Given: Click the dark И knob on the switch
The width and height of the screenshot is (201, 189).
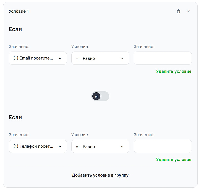Looking at the screenshot, I should click(96, 96).
